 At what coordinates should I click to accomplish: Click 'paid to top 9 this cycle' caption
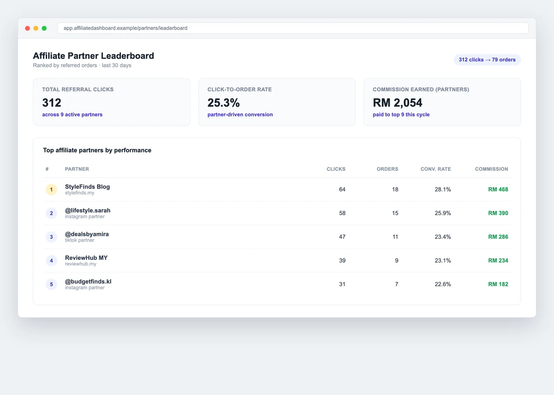401,114
